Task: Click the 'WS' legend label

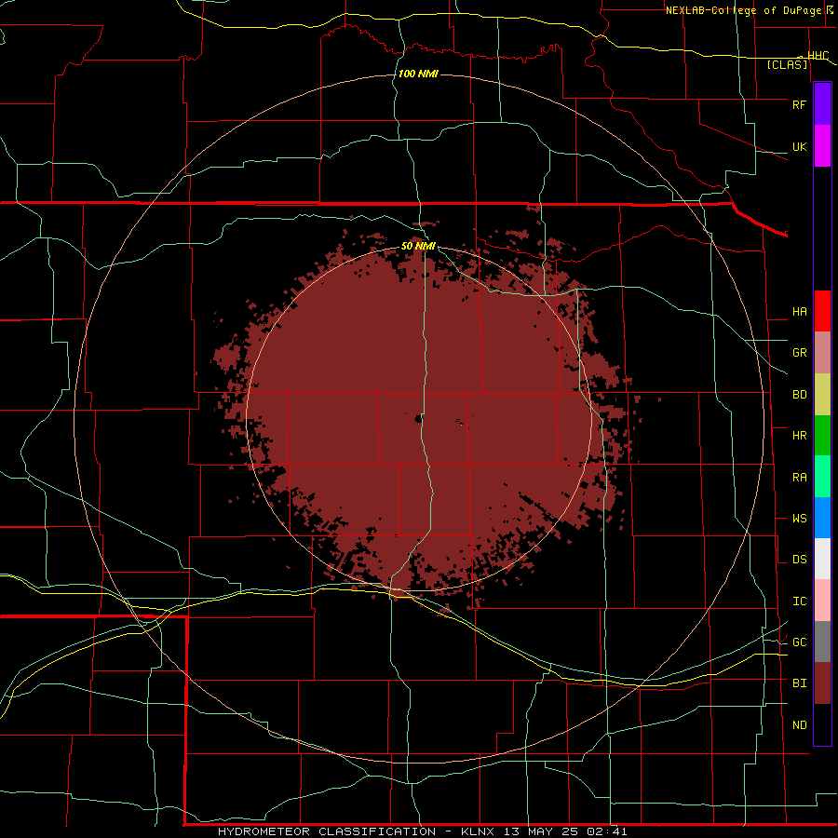Action: [799, 519]
